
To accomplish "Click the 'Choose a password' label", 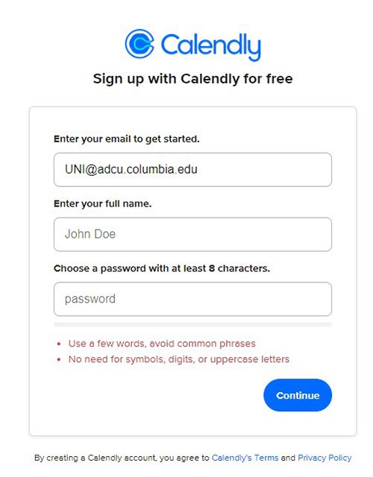I will [x=162, y=268].
